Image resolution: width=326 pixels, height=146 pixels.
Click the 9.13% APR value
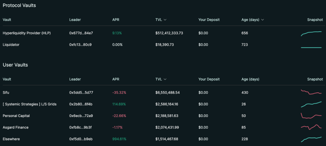117,33
